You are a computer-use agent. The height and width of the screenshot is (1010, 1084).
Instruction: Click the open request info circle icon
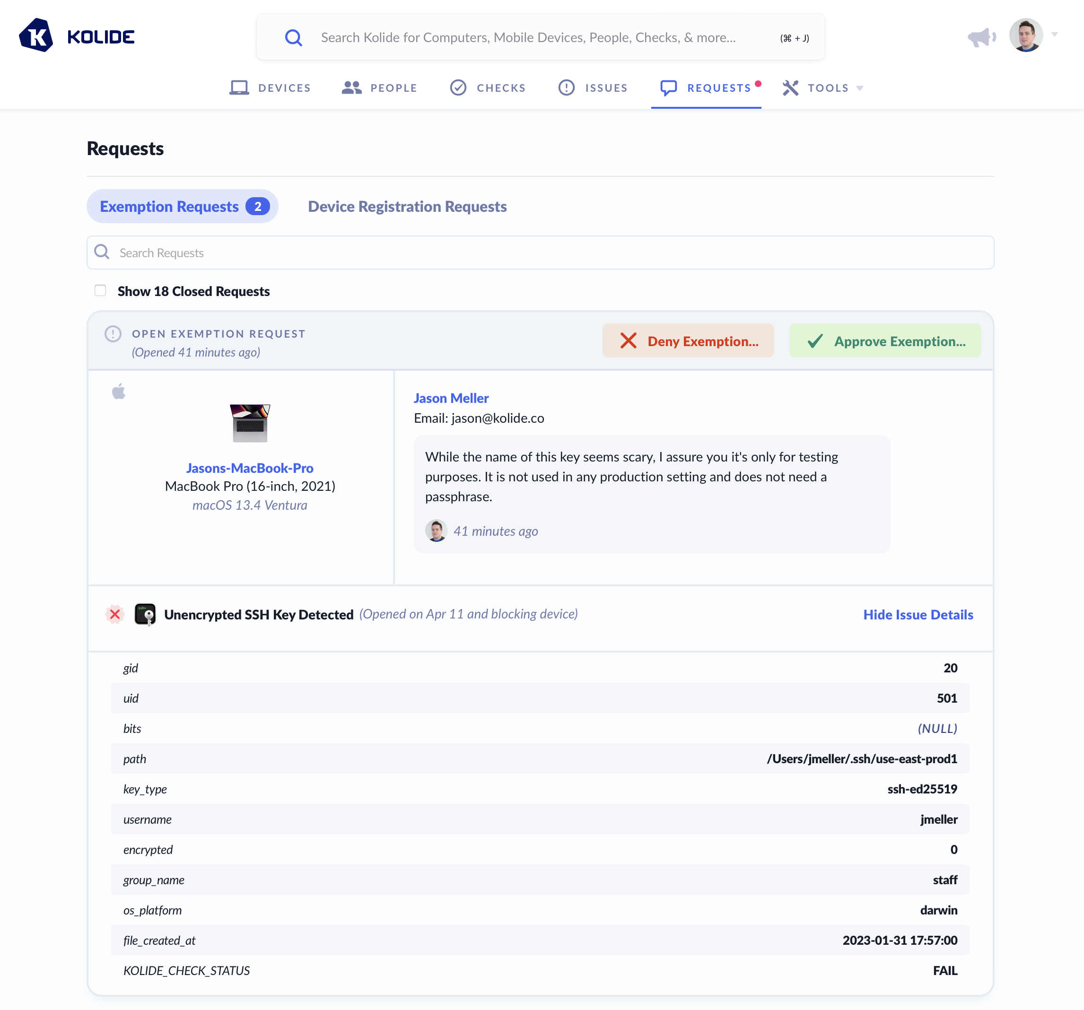(x=113, y=333)
